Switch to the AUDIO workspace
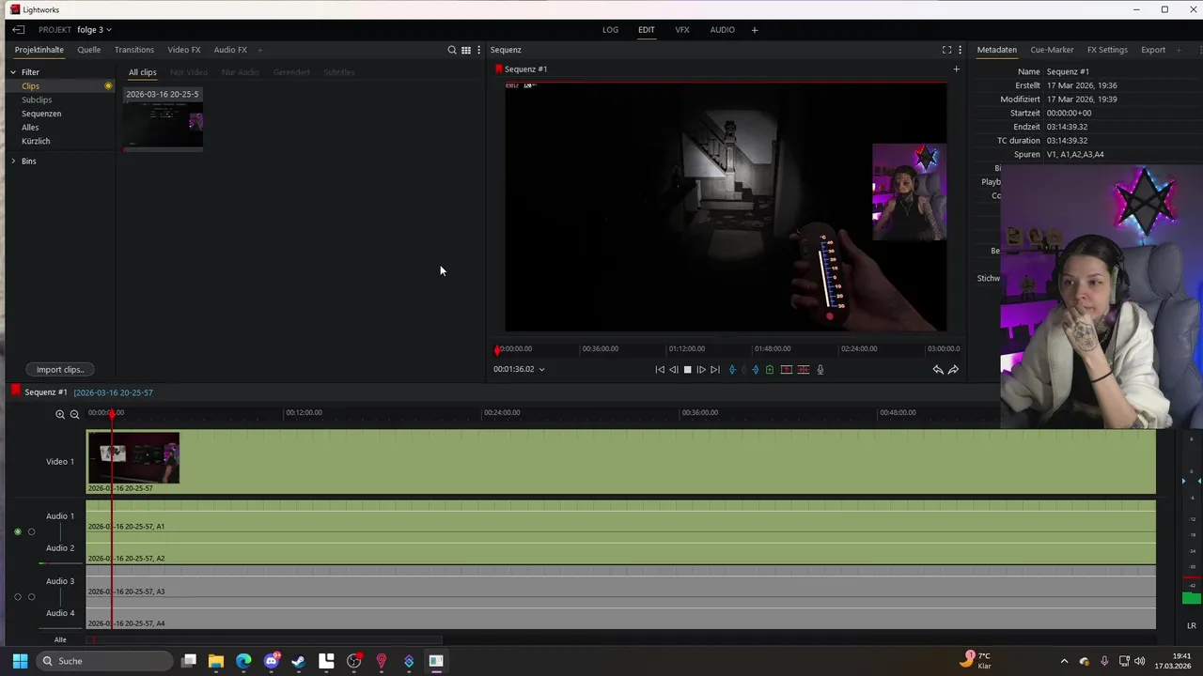This screenshot has width=1203, height=676. (x=723, y=30)
